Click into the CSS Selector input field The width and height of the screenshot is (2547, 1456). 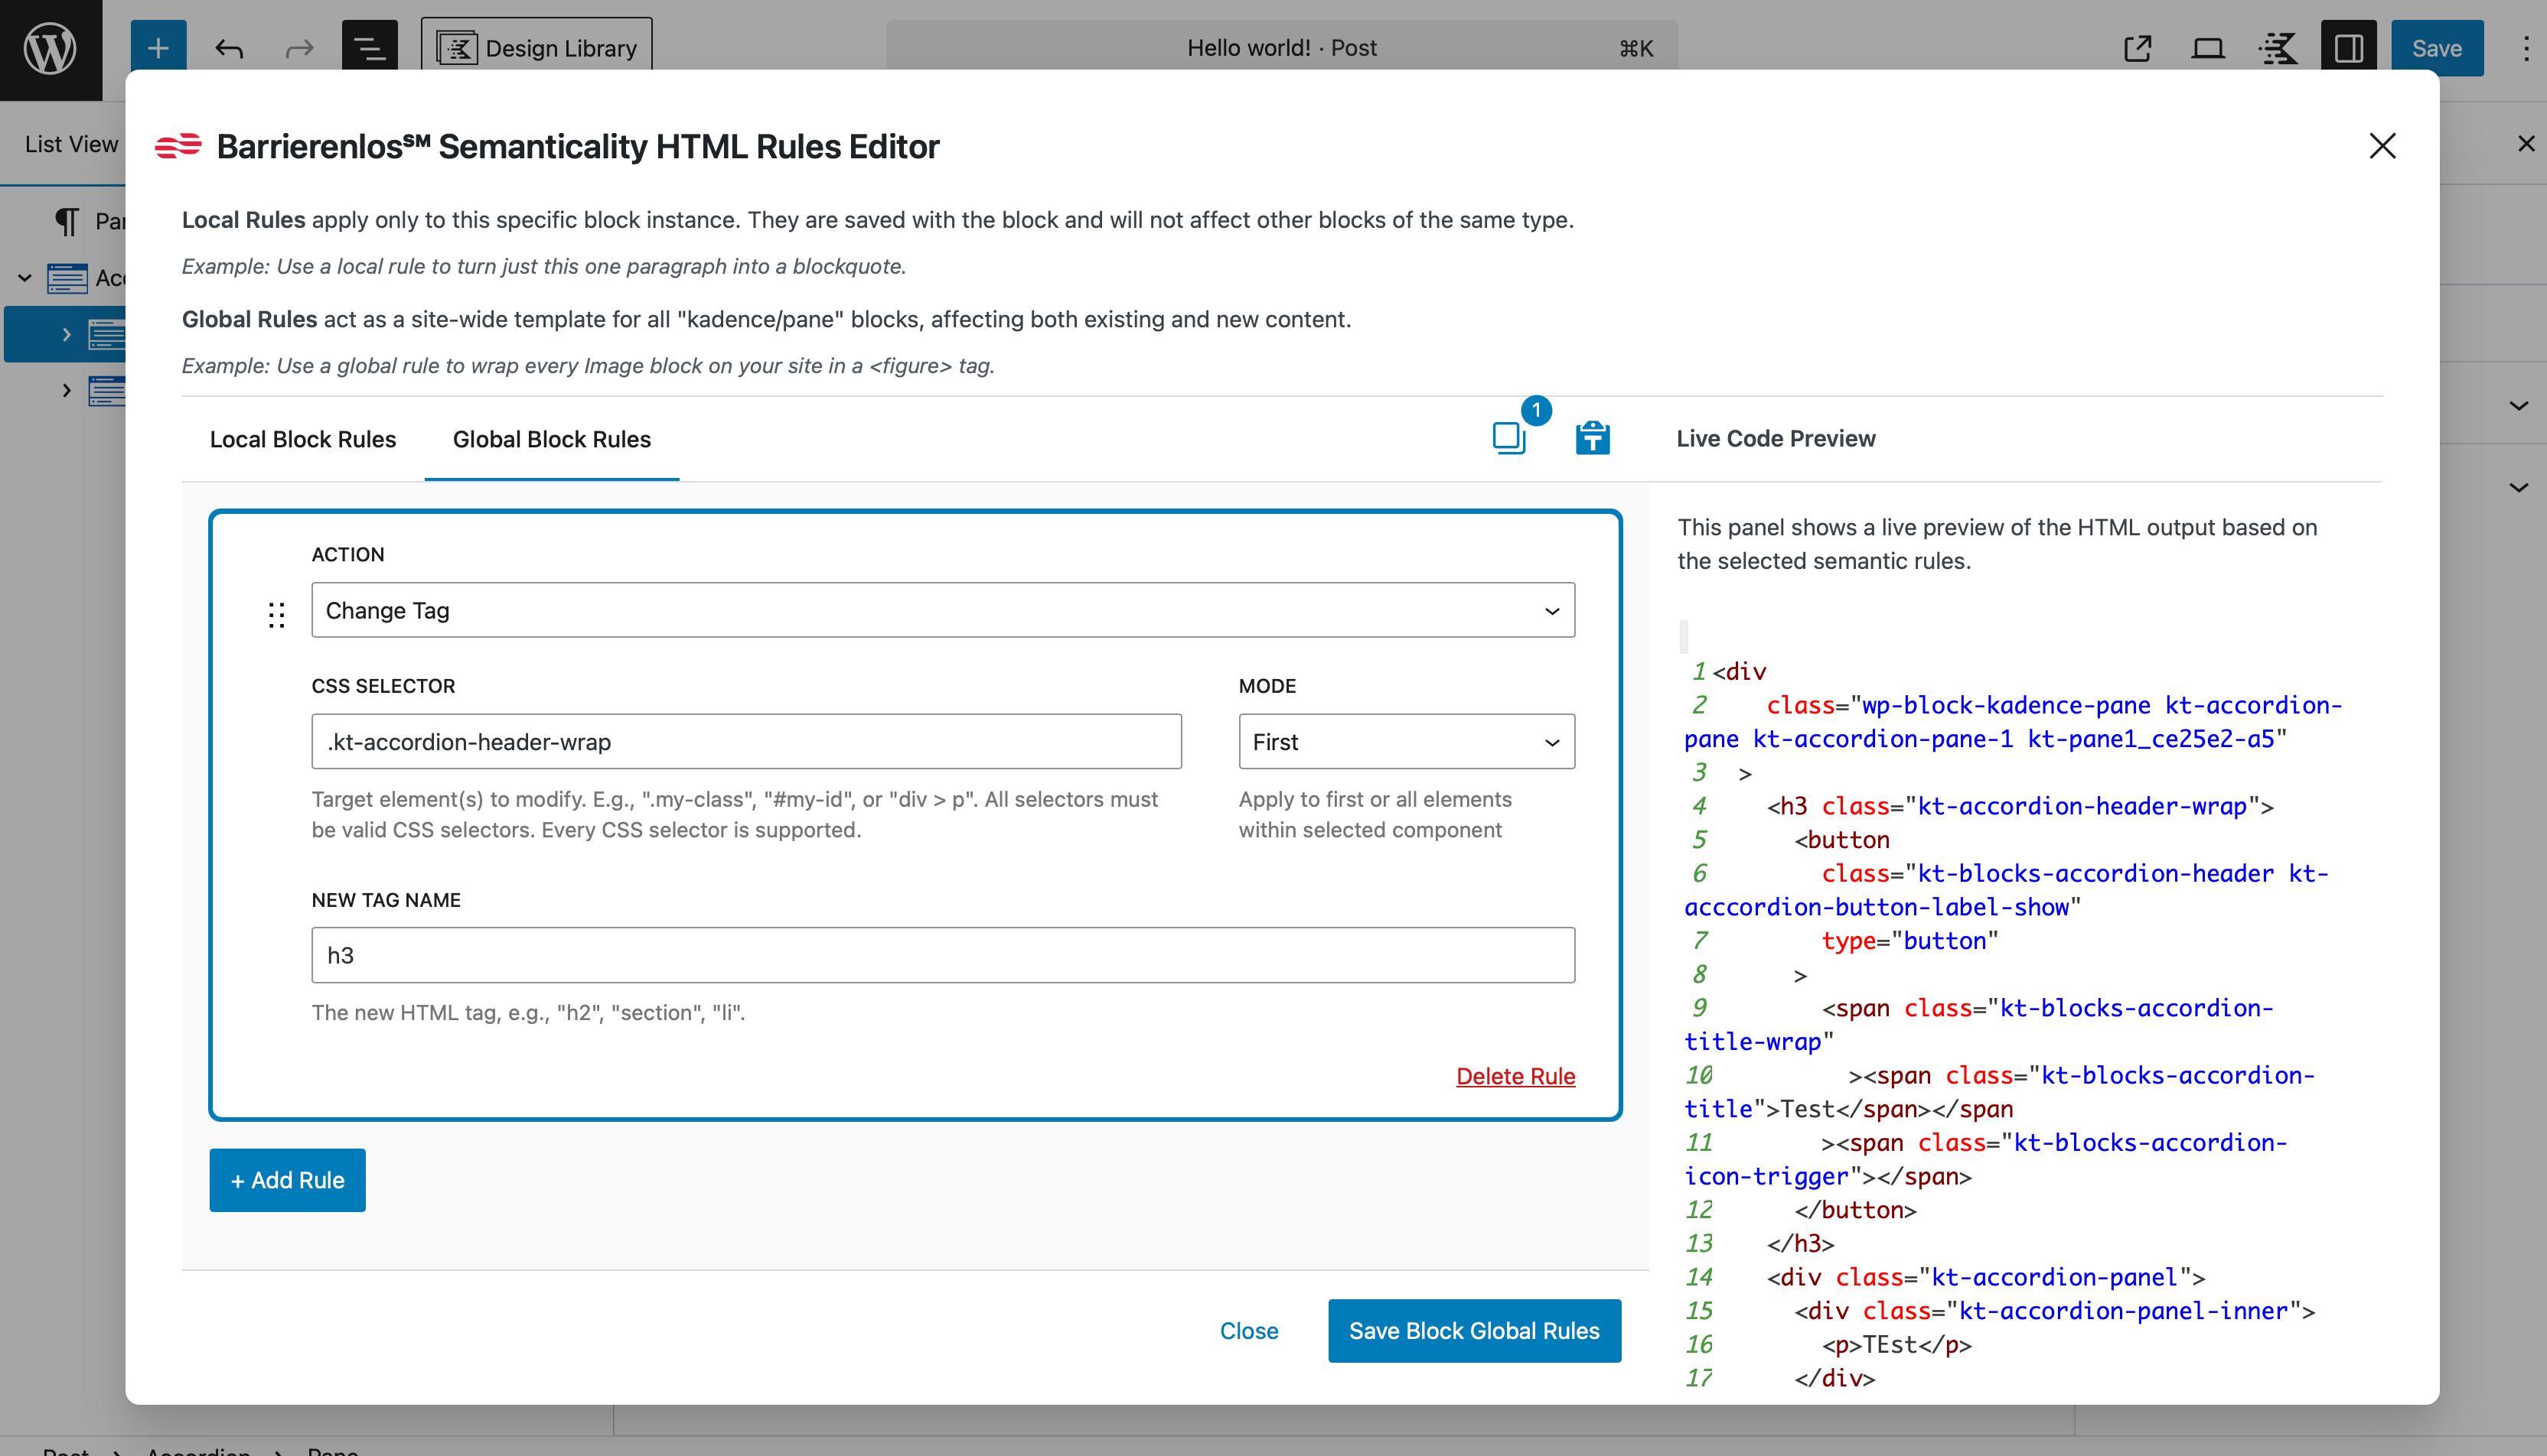pyautogui.click(x=745, y=741)
